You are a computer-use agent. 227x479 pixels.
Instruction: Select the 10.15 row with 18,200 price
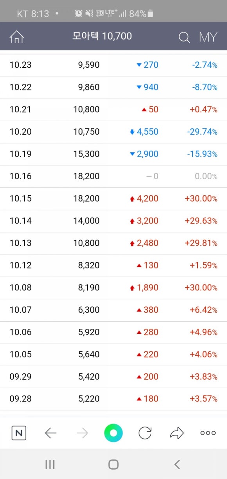pyautogui.click(x=113, y=199)
